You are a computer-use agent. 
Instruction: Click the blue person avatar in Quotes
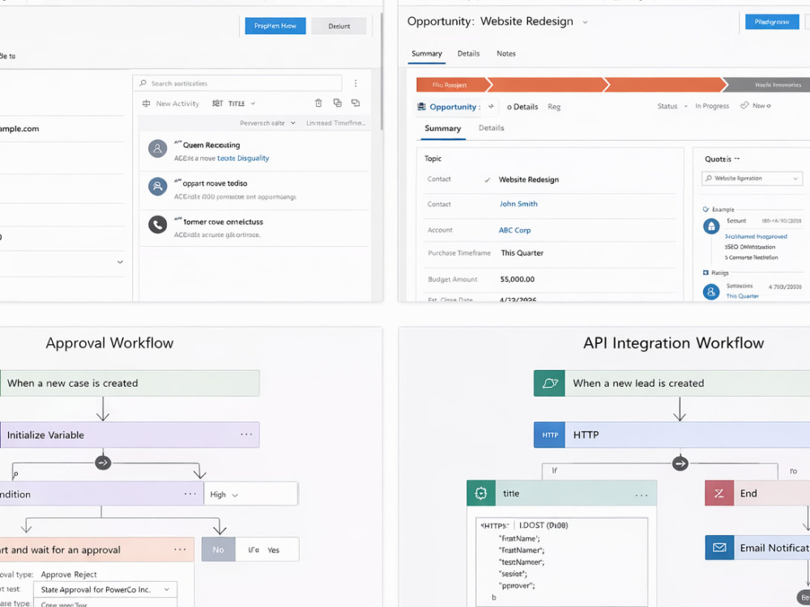[711, 292]
